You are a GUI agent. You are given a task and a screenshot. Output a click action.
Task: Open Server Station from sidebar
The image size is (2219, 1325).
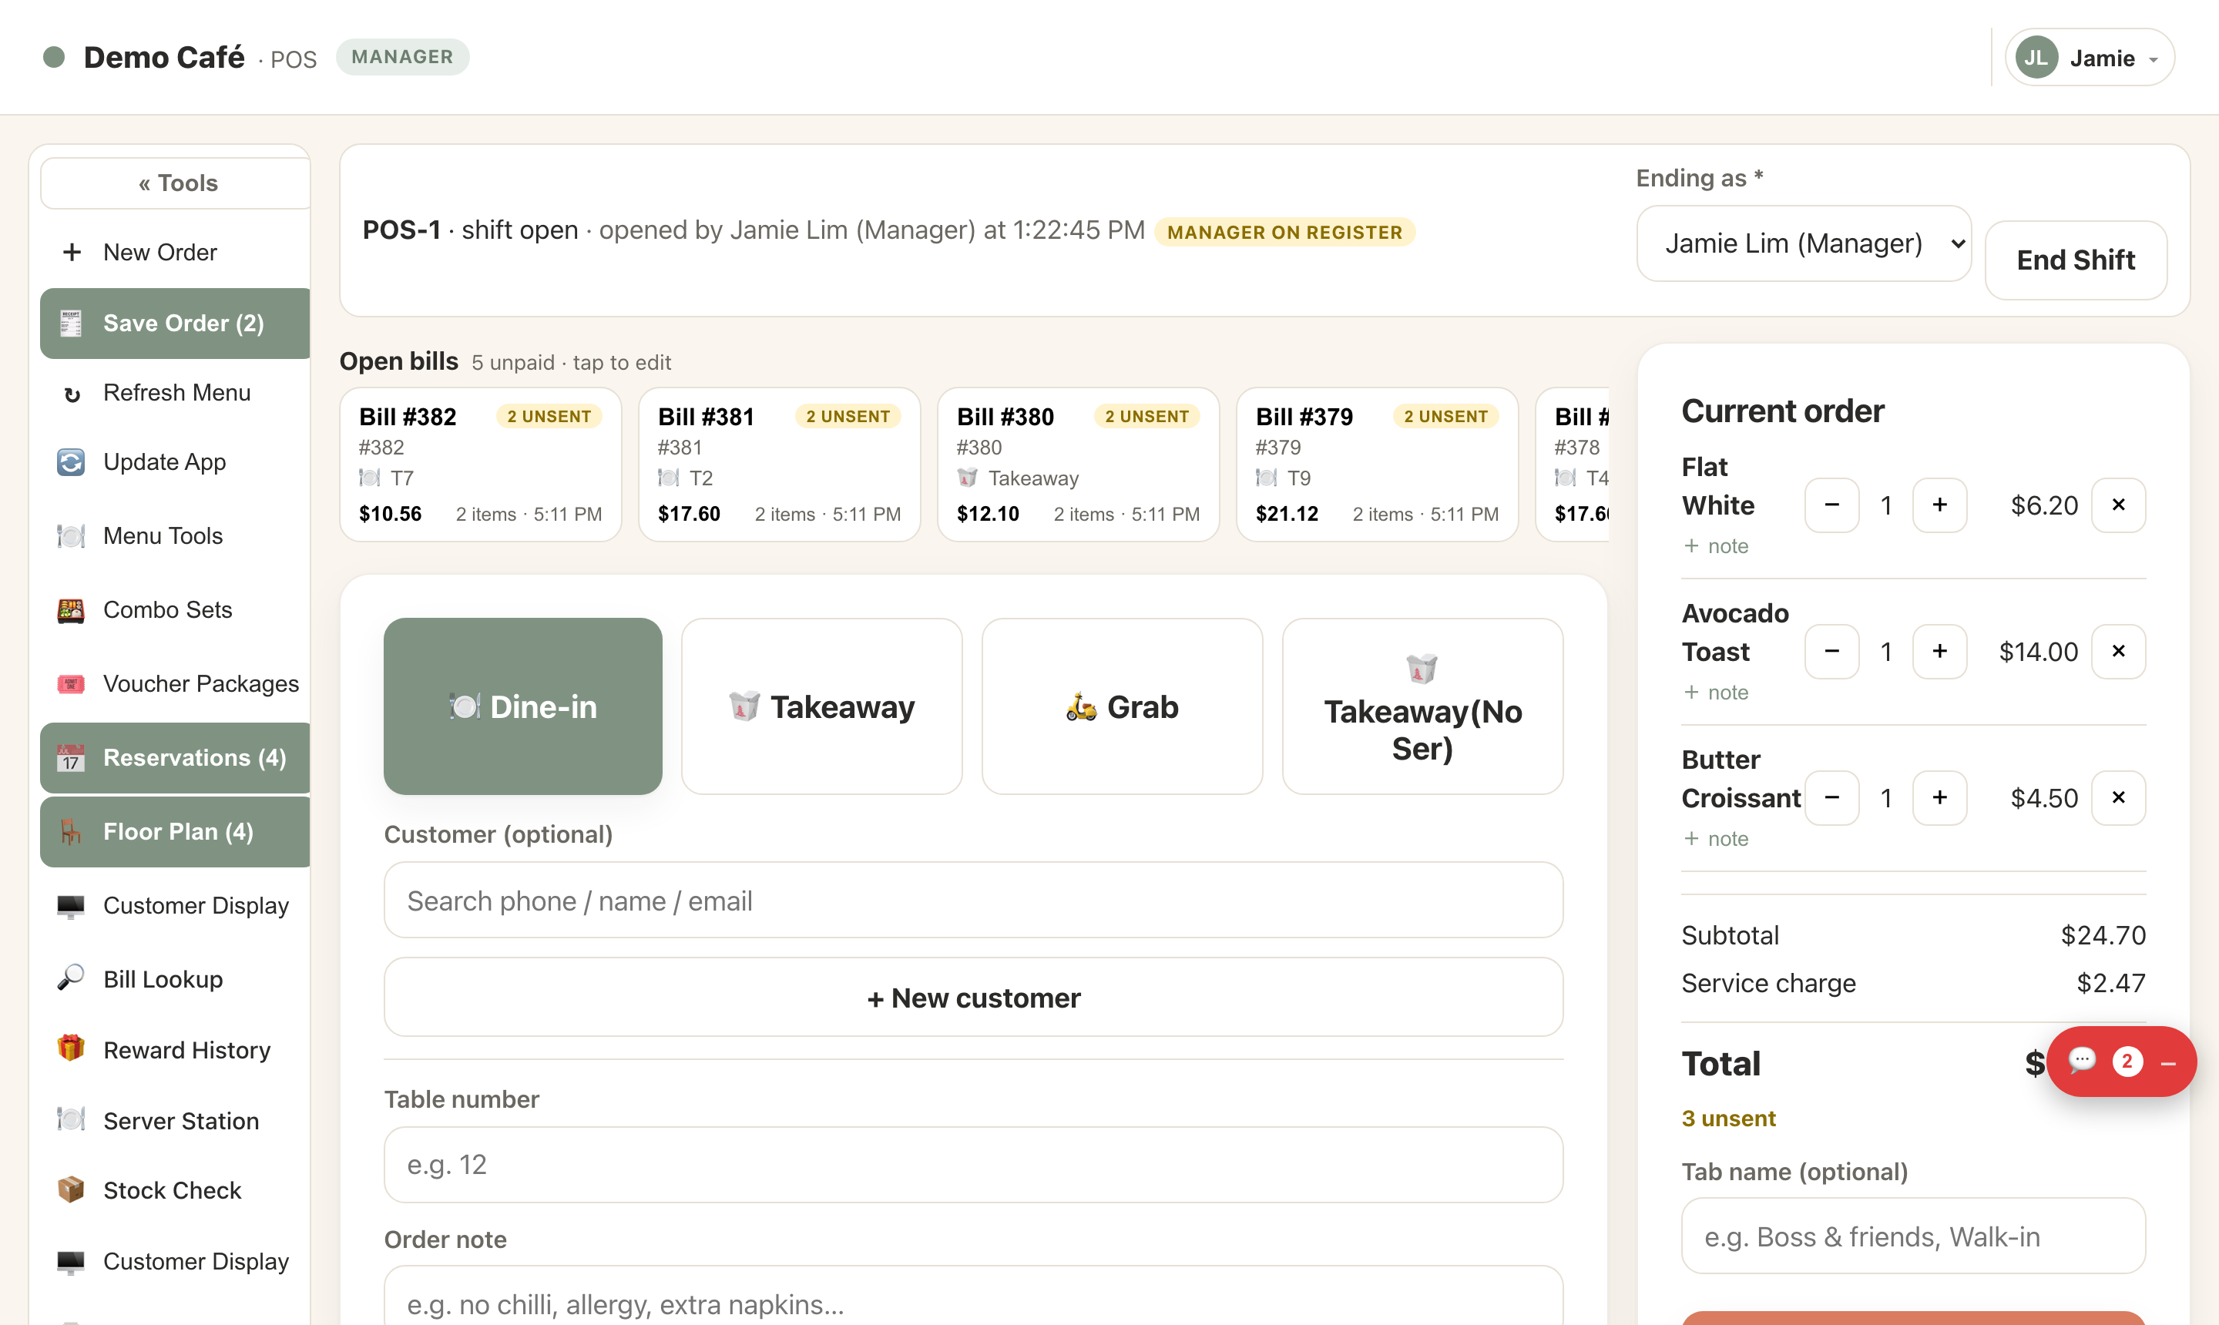click(x=176, y=1121)
